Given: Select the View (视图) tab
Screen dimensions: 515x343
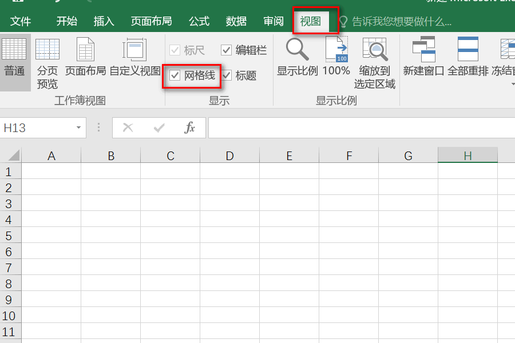Looking at the screenshot, I should point(310,21).
